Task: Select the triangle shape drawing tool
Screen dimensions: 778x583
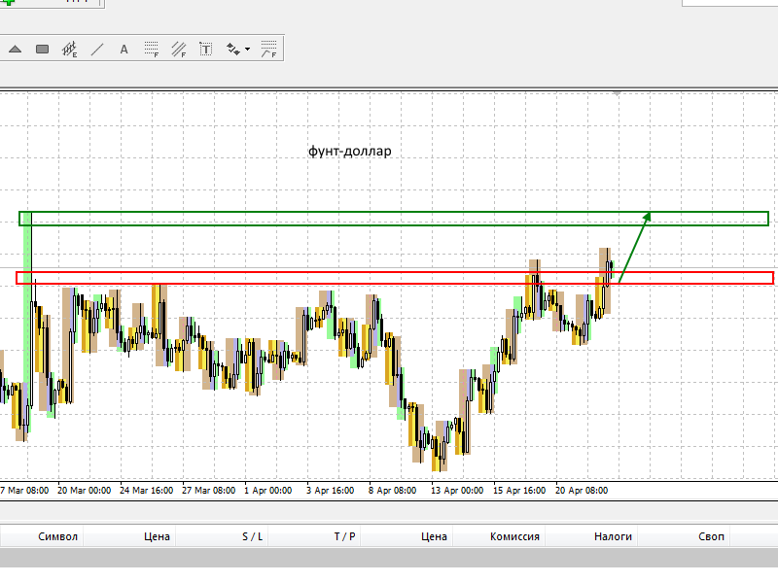Action: pyautogui.click(x=16, y=49)
